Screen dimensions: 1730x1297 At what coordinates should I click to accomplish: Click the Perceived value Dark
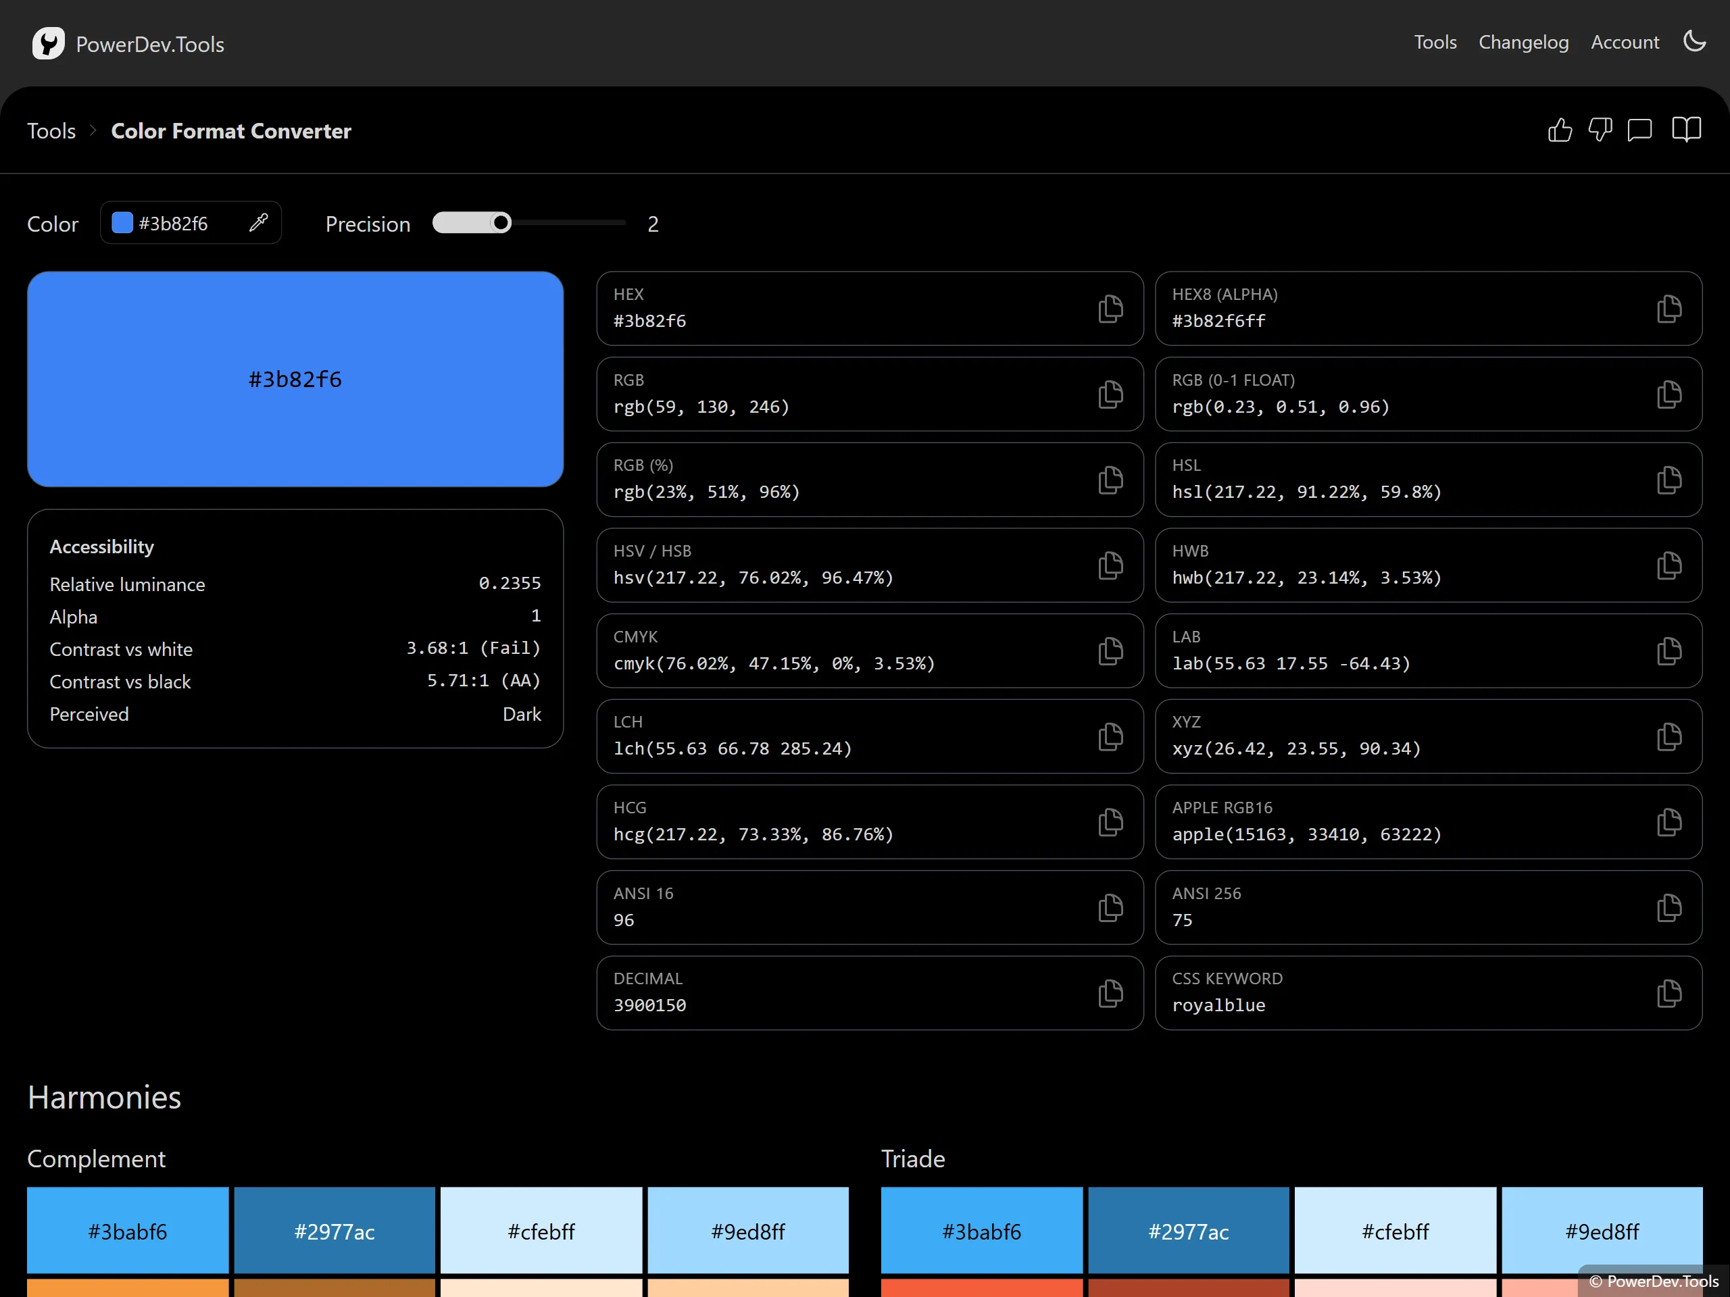(x=522, y=714)
